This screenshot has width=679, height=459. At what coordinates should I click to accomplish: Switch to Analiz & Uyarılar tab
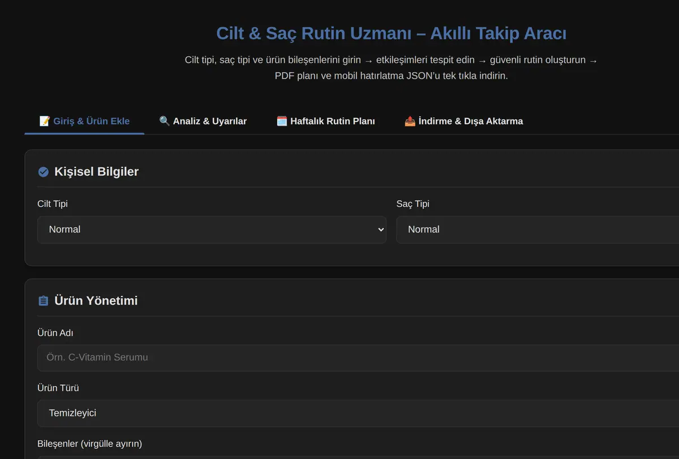[x=203, y=121]
